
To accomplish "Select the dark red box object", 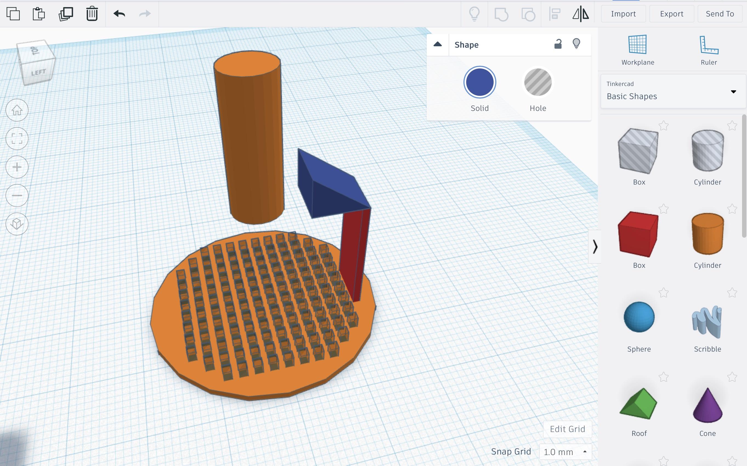I will [x=355, y=256].
